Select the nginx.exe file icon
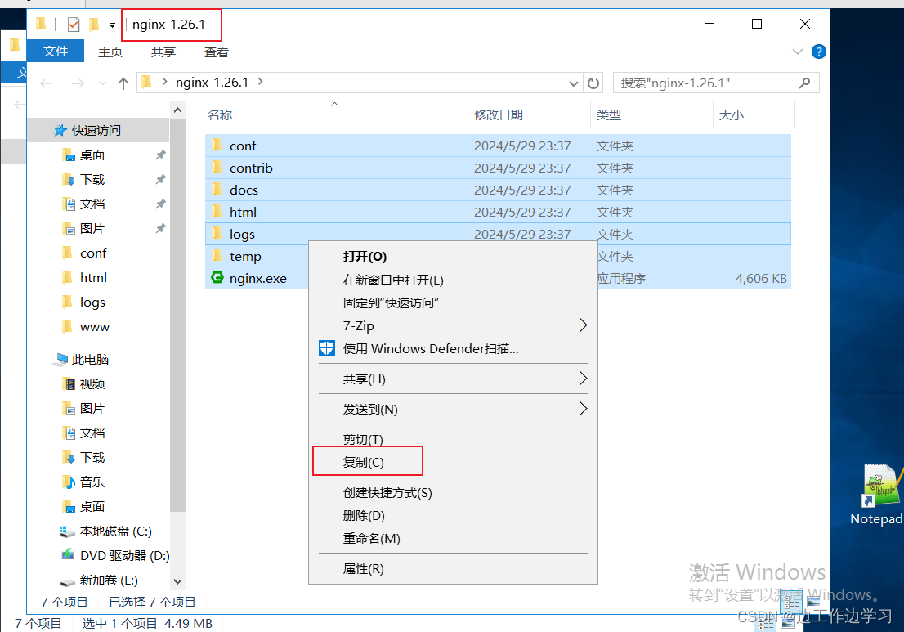Viewport: 904px width, 632px height. (x=217, y=278)
